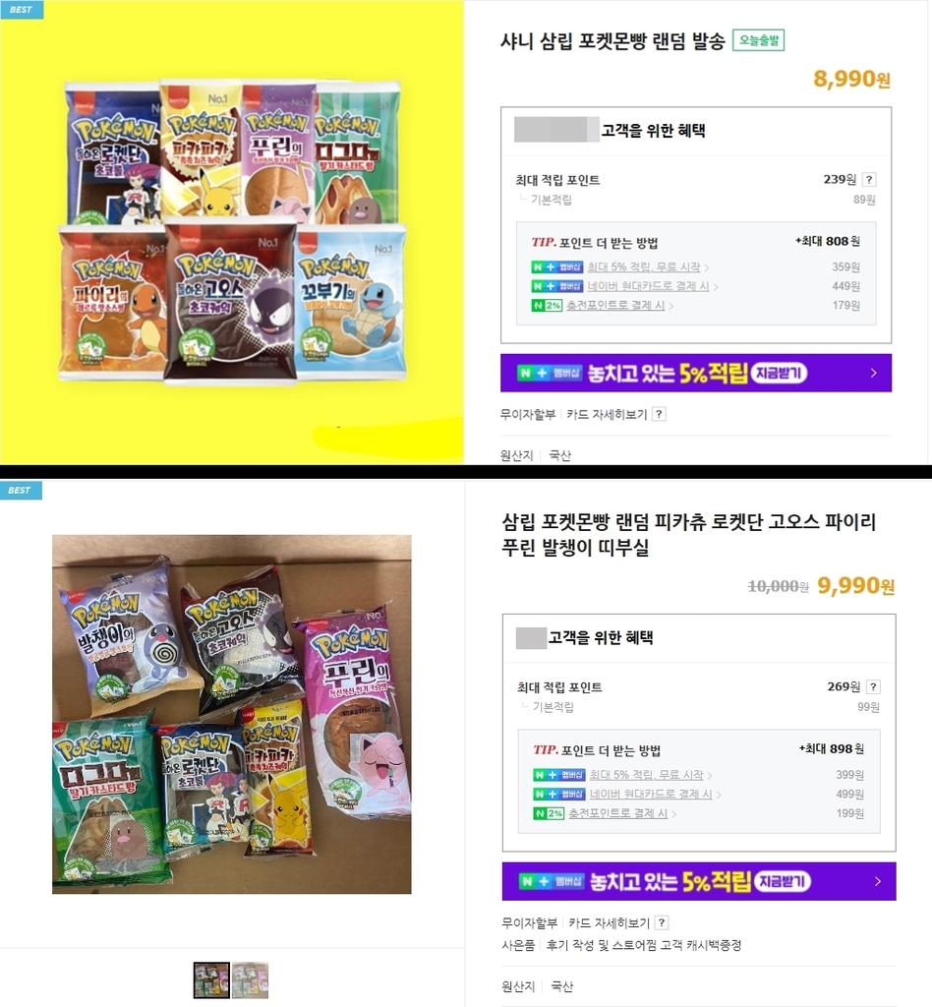Select the first product thumbnail below the photo
The width and height of the screenshot is (932, 1007).
pyautogui.click(x=211, y=980)
